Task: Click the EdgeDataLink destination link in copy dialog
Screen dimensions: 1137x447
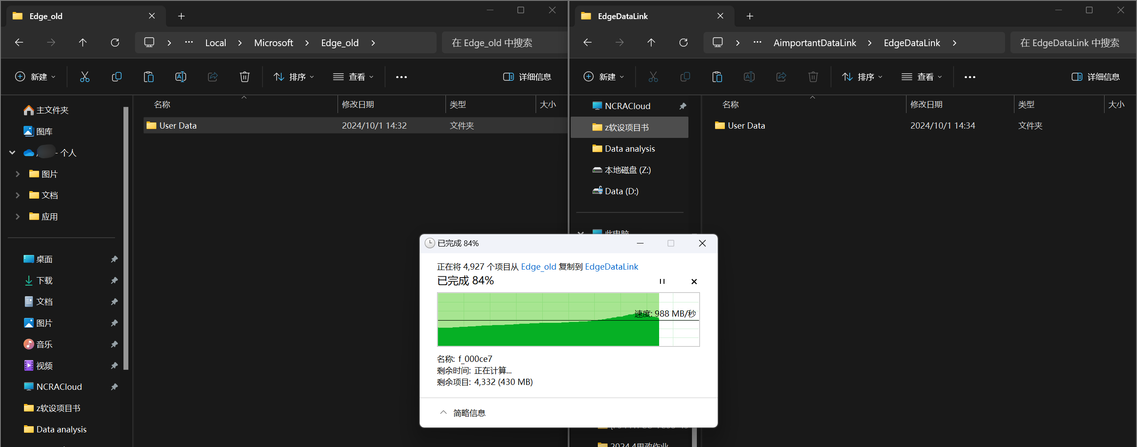Action: click(611, 267)
